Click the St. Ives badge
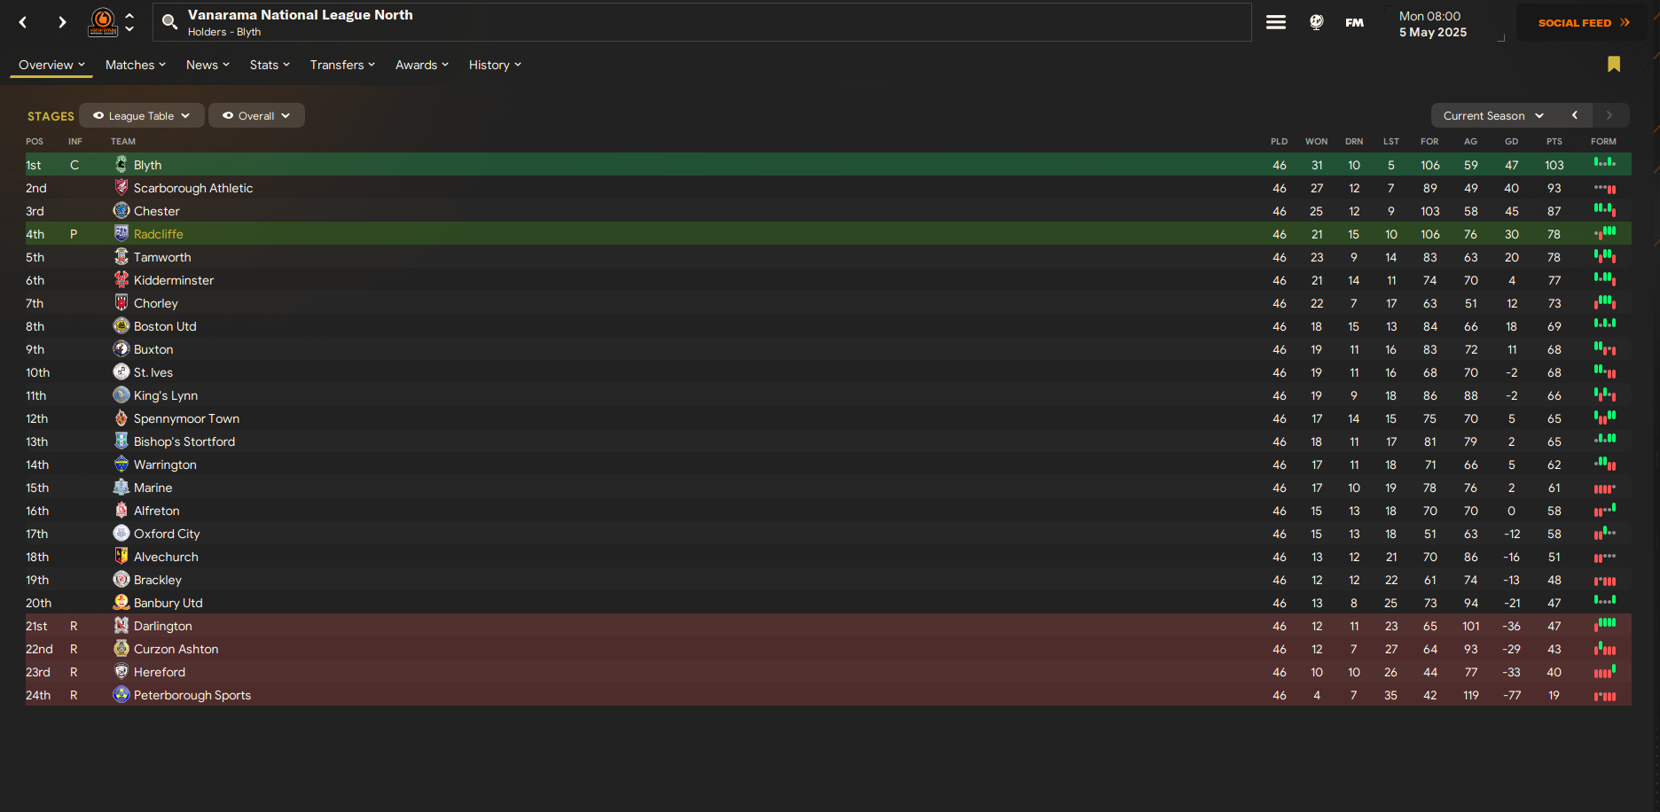The image size is (1660, 812). pyautogui.click(x=121, y=371)
